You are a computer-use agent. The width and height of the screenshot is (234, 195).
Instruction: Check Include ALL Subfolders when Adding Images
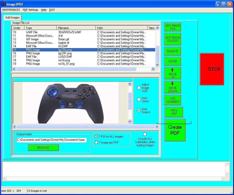(x=145, y=134)
